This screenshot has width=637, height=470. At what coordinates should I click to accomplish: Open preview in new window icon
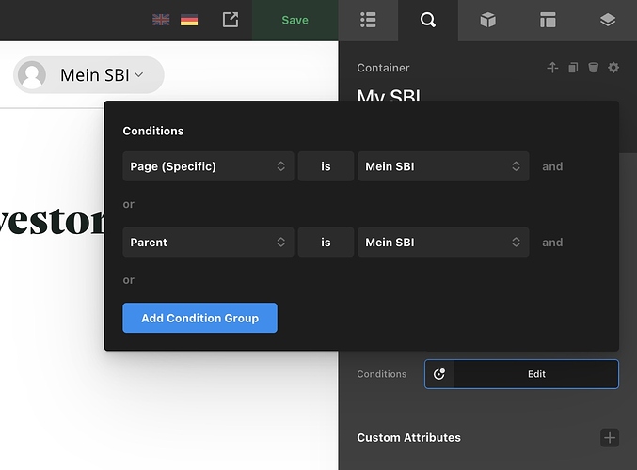231,20
